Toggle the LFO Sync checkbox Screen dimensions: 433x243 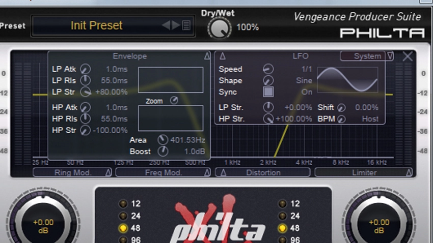[x=268, y=92]
